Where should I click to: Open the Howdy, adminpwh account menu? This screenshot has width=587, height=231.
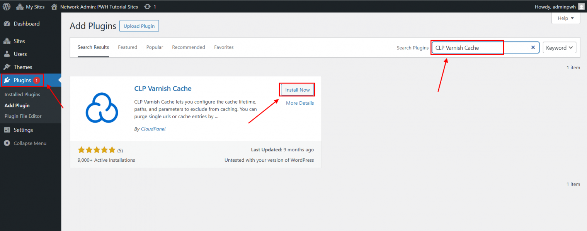560,7
